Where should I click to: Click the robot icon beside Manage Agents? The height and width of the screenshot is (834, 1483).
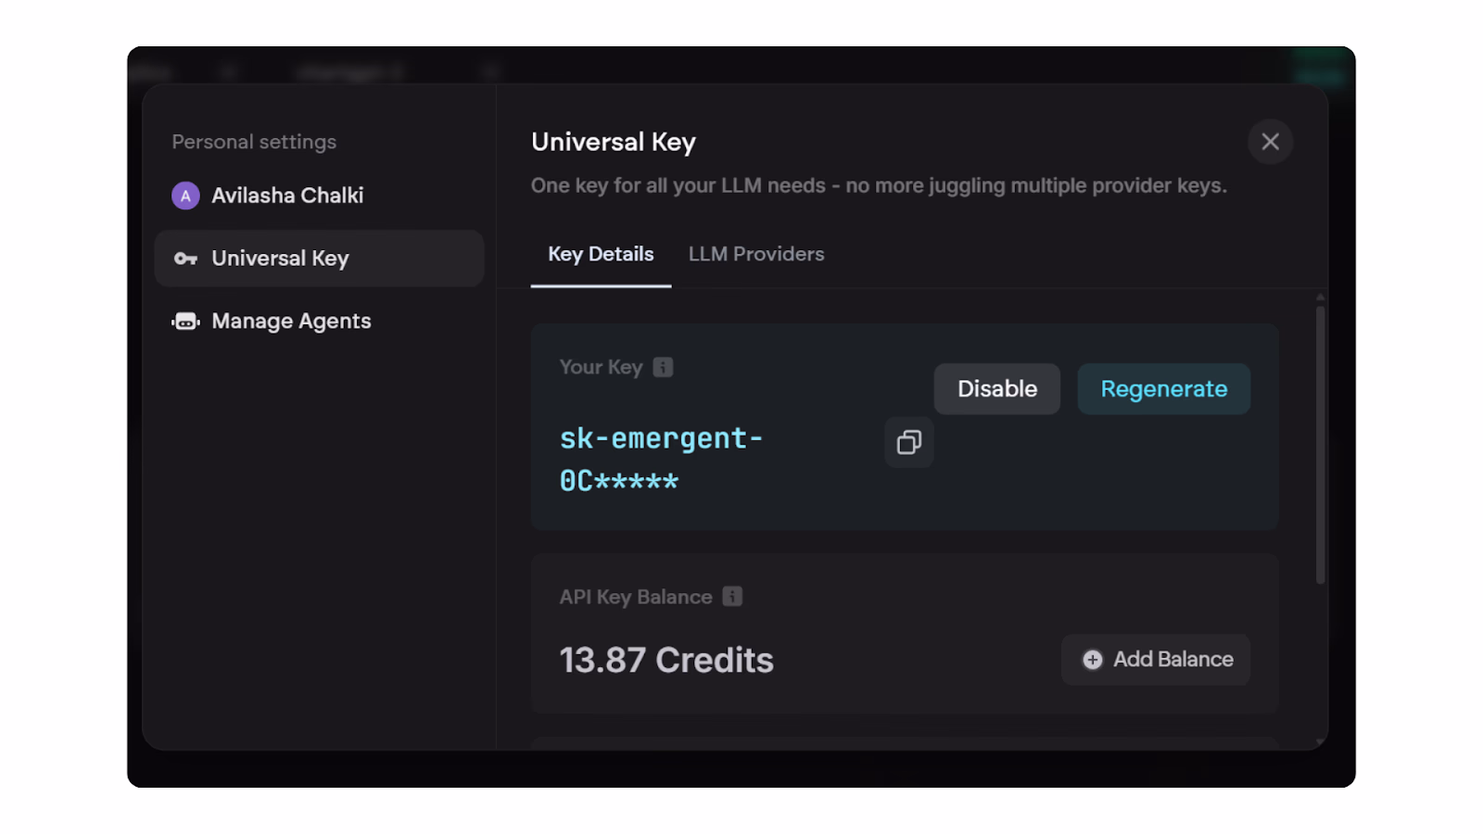pos(185,322)
